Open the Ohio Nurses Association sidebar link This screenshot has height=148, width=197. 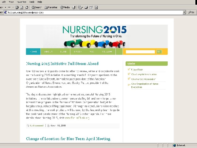pos(143,79)
